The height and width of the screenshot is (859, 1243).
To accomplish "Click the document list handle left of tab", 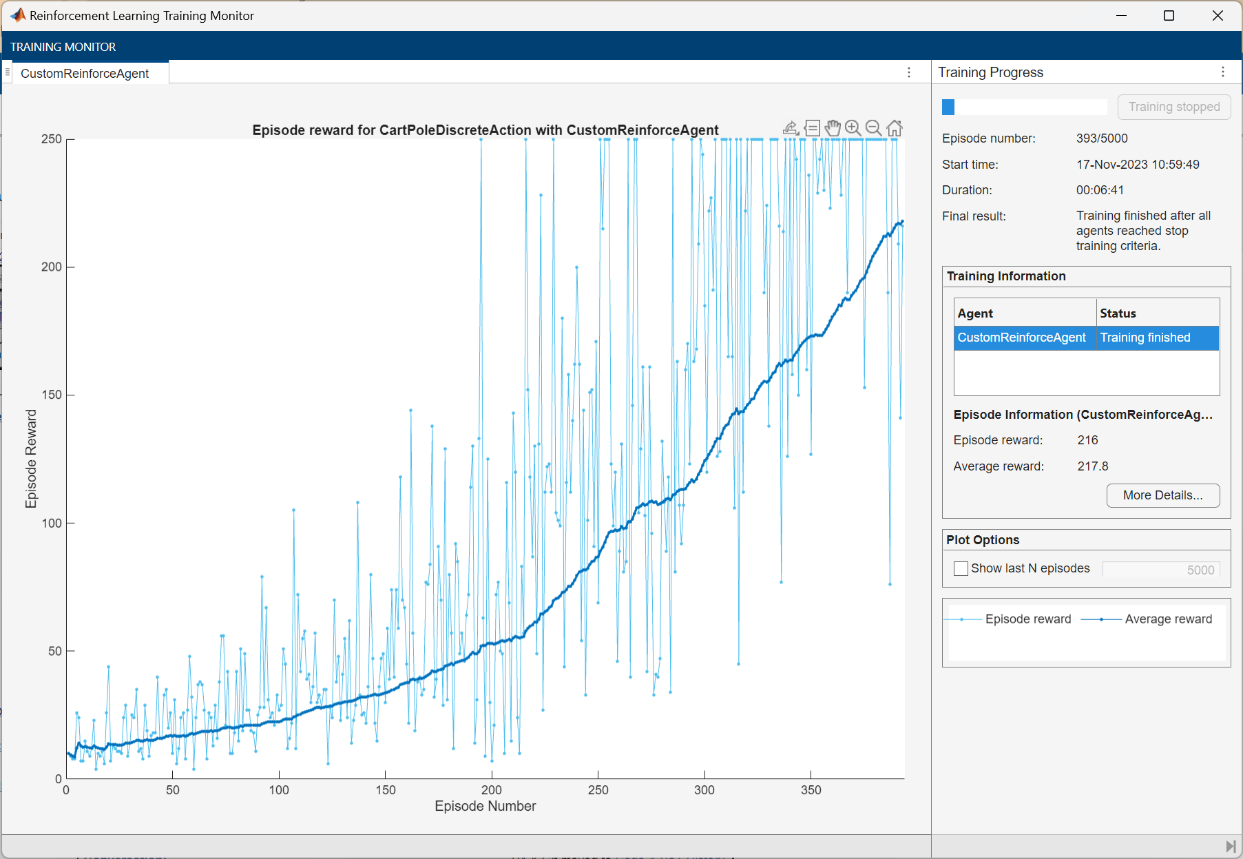I will pyautogui.click(x=7, y=72).
